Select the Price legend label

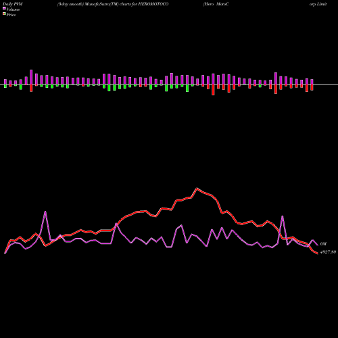pyautogui.click(x=11, y=15)
